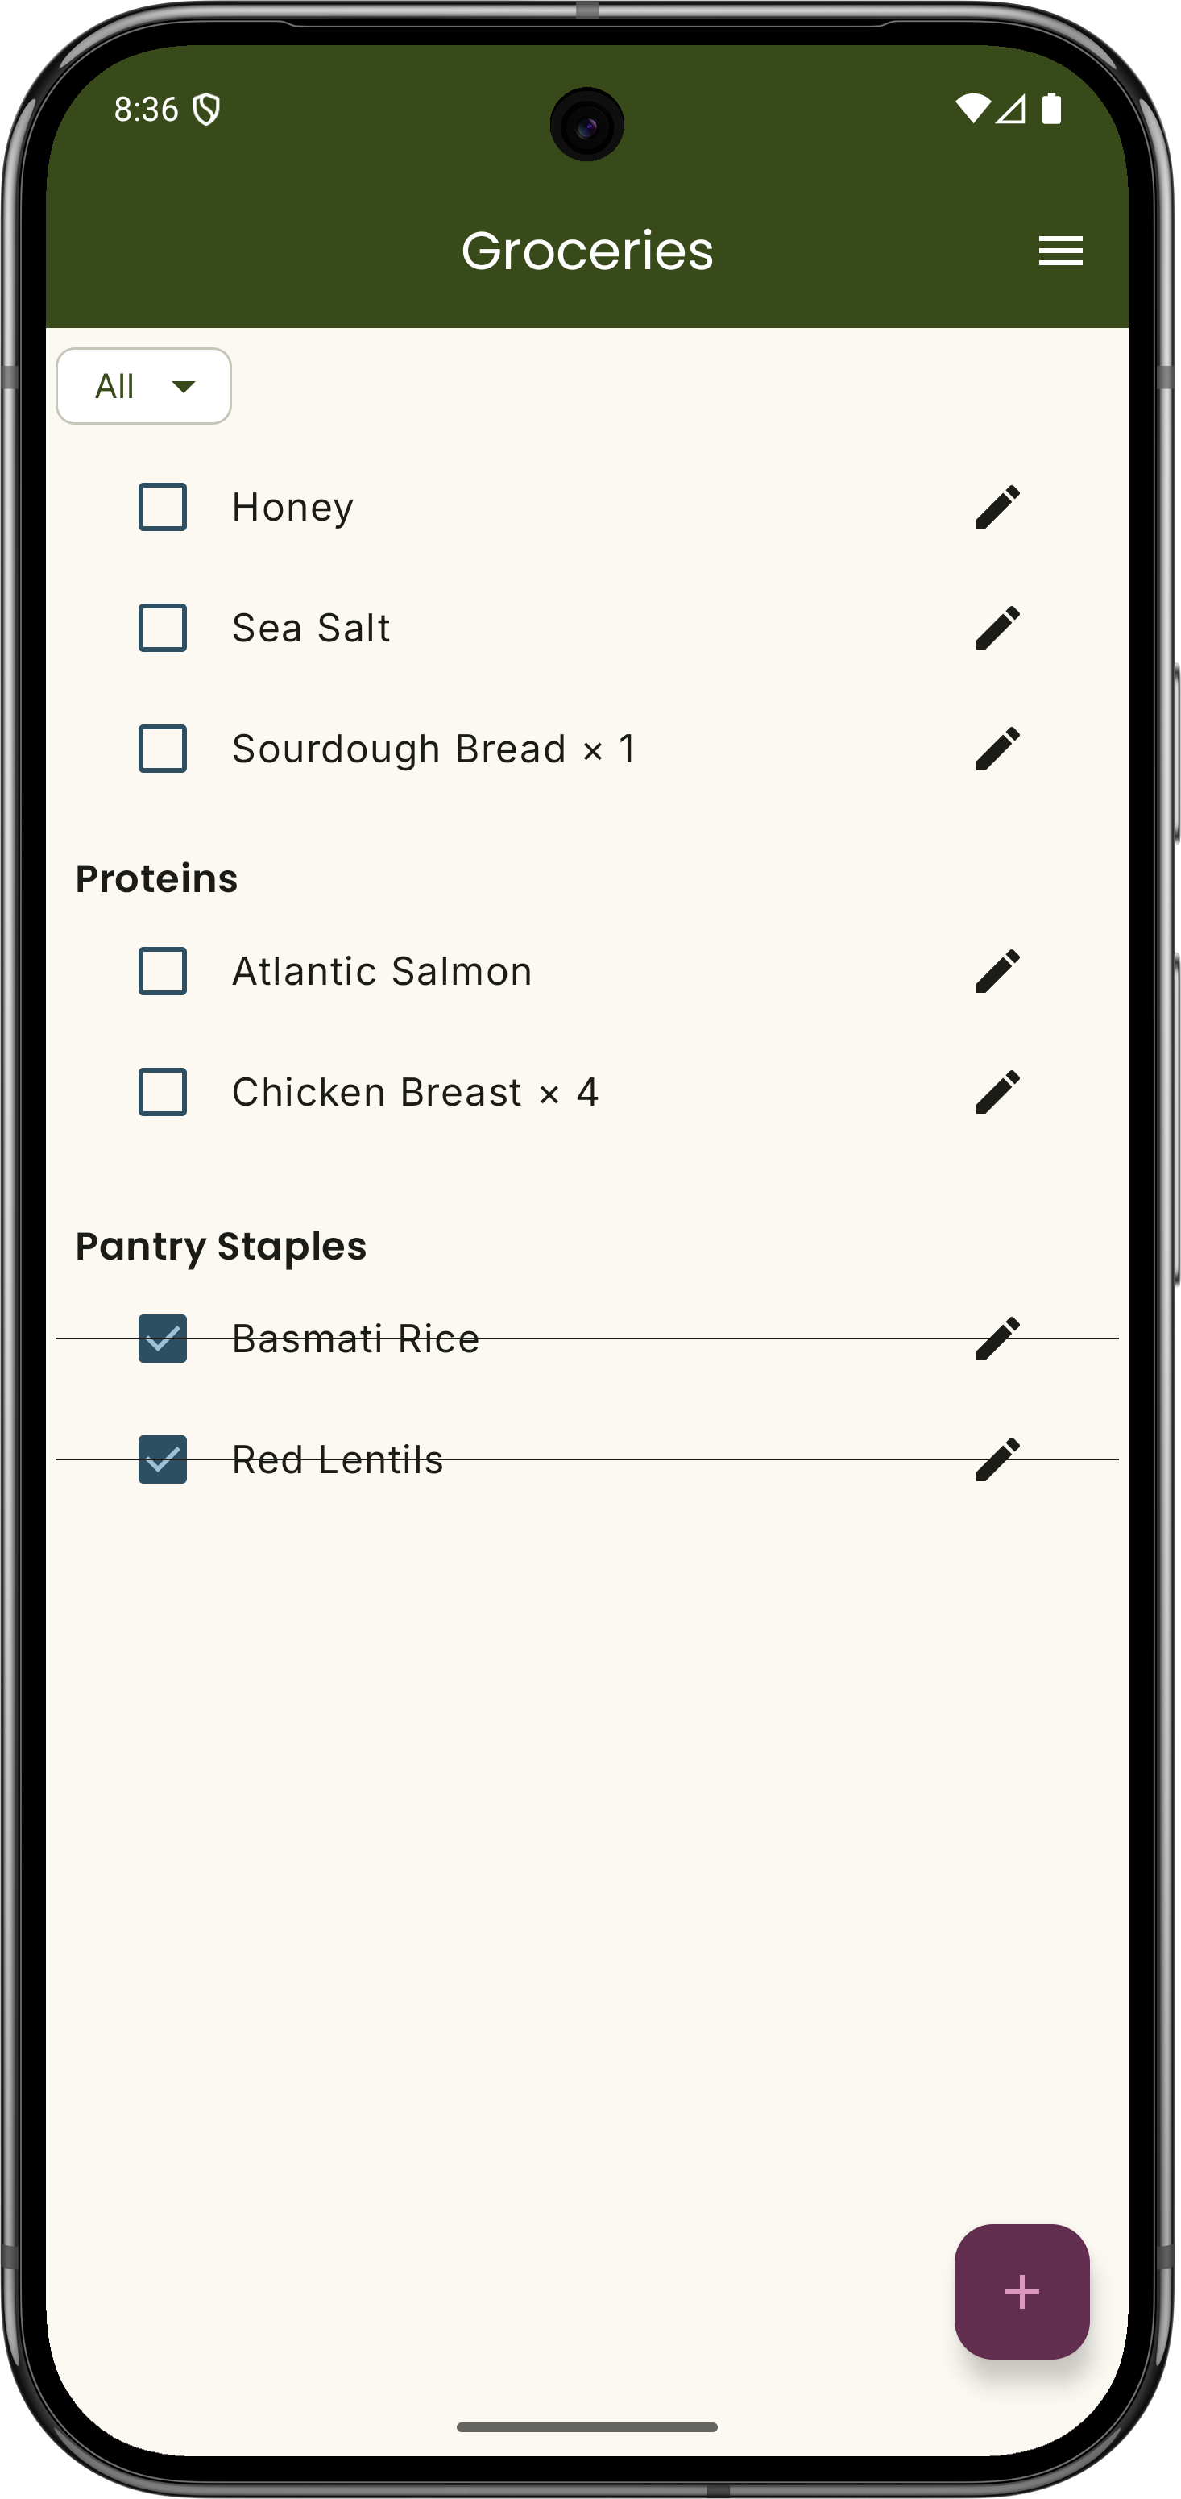The height and width of the screenshot is (2499, 1181).
Task: Tap the Groceries title
Action: click(587, 251)
